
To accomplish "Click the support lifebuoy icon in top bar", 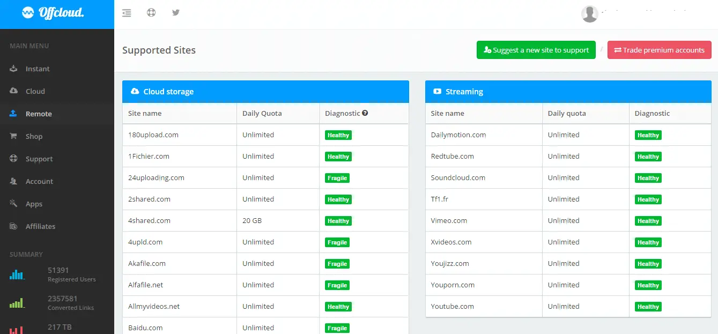I will [151, 13].
